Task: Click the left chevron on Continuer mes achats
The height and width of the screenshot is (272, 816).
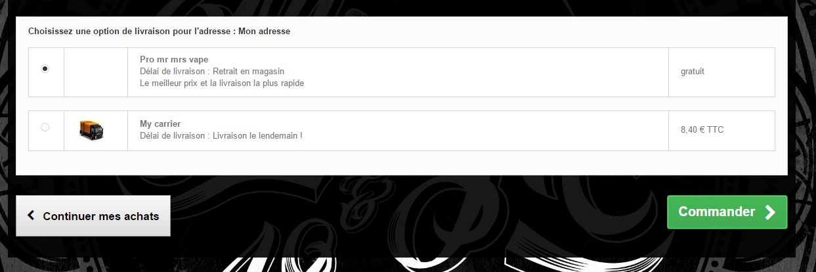Action: (x=31, y=215)
